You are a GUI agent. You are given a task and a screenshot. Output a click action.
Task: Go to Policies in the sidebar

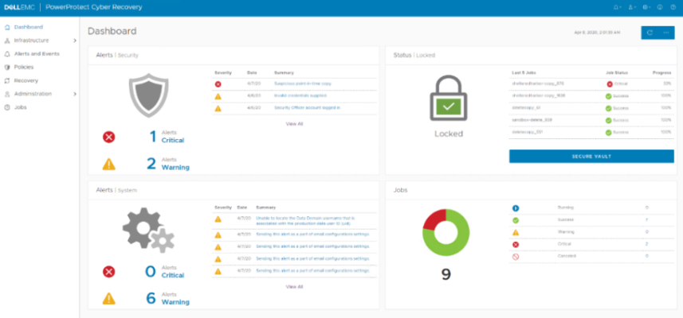(x=24, y=67)
